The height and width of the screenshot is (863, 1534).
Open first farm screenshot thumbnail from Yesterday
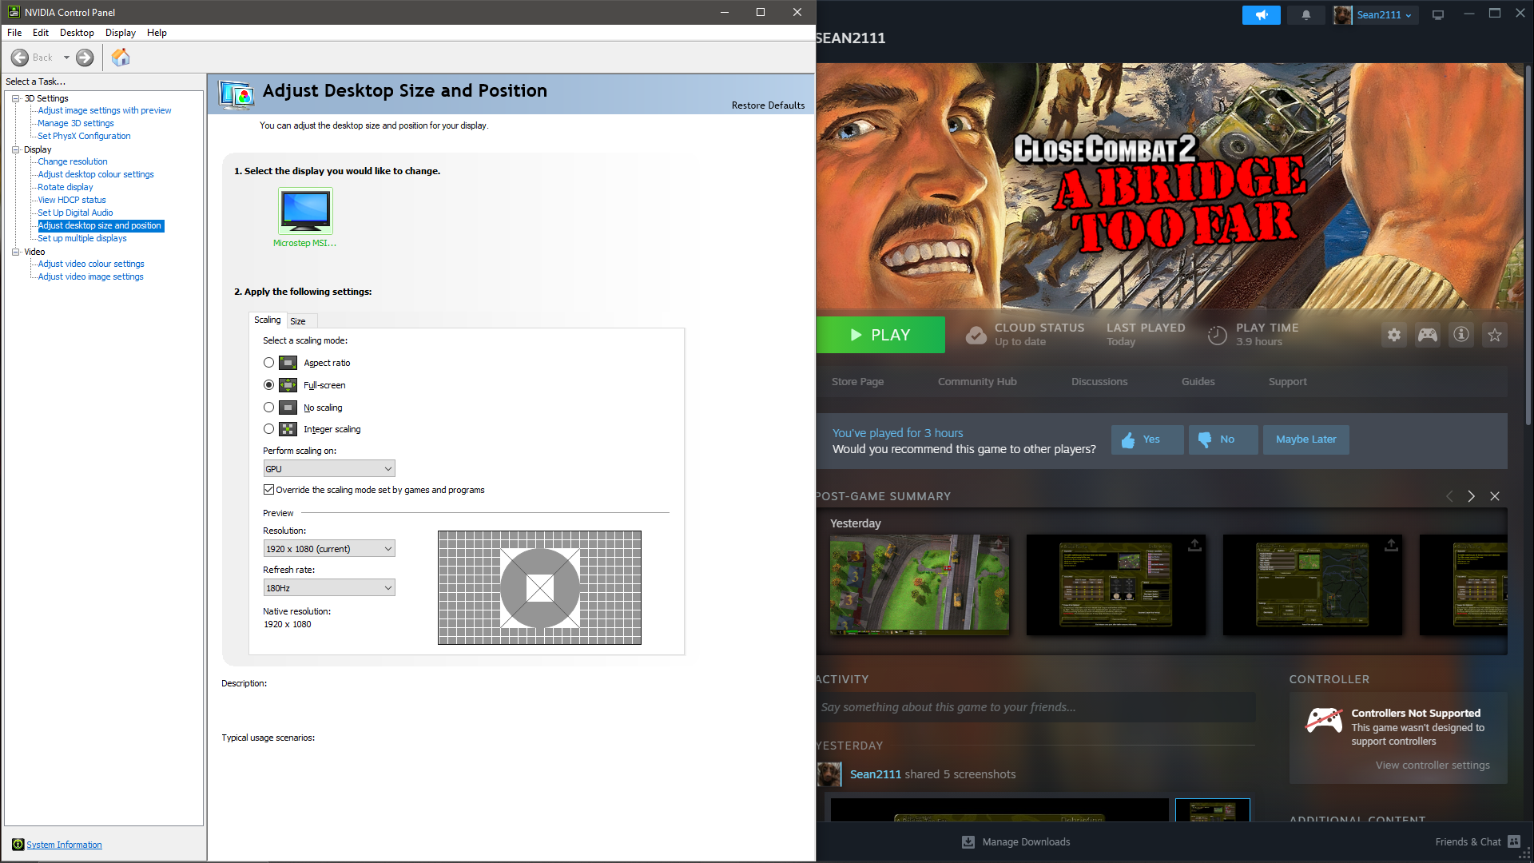pyautogui.click(x=919, y=585)
